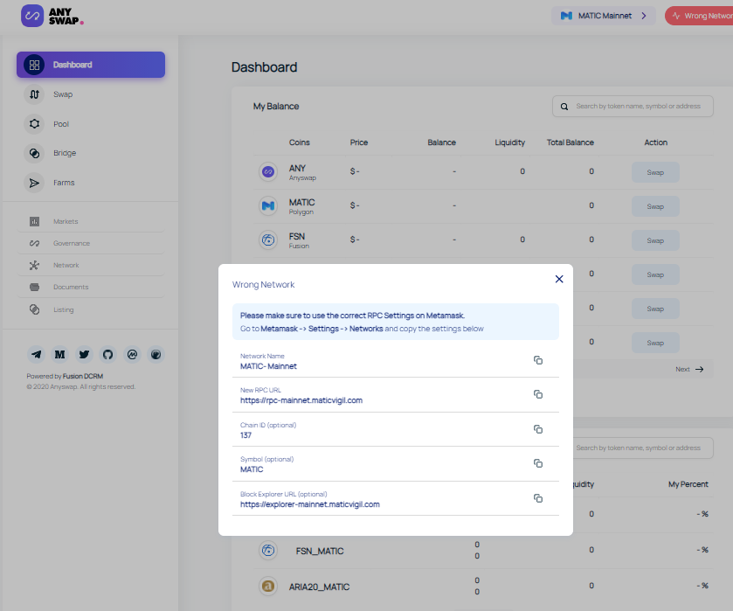Viewport: 733px width, 611px height.
Task: Click the Pool sidebar icon
Action: click(34, 124)
